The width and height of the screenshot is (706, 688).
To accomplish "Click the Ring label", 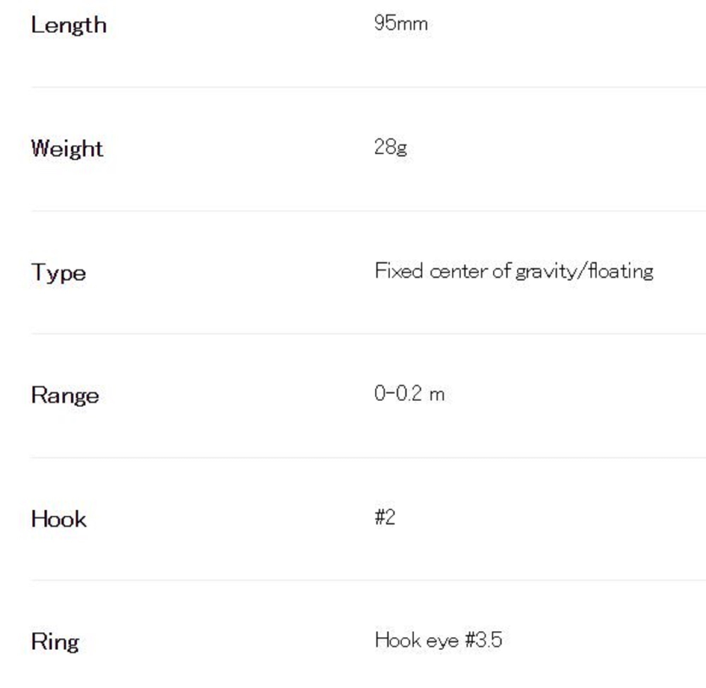I will (x=55, y=642).
